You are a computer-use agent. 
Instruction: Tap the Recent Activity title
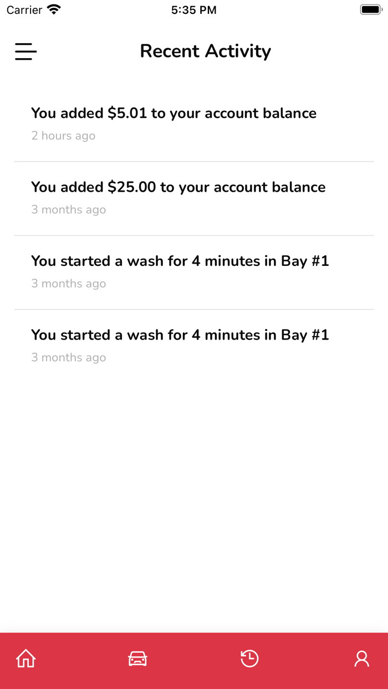pos(206,51)
